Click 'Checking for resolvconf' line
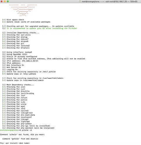The width and height of the screenshot is (141, 145). 17,117
